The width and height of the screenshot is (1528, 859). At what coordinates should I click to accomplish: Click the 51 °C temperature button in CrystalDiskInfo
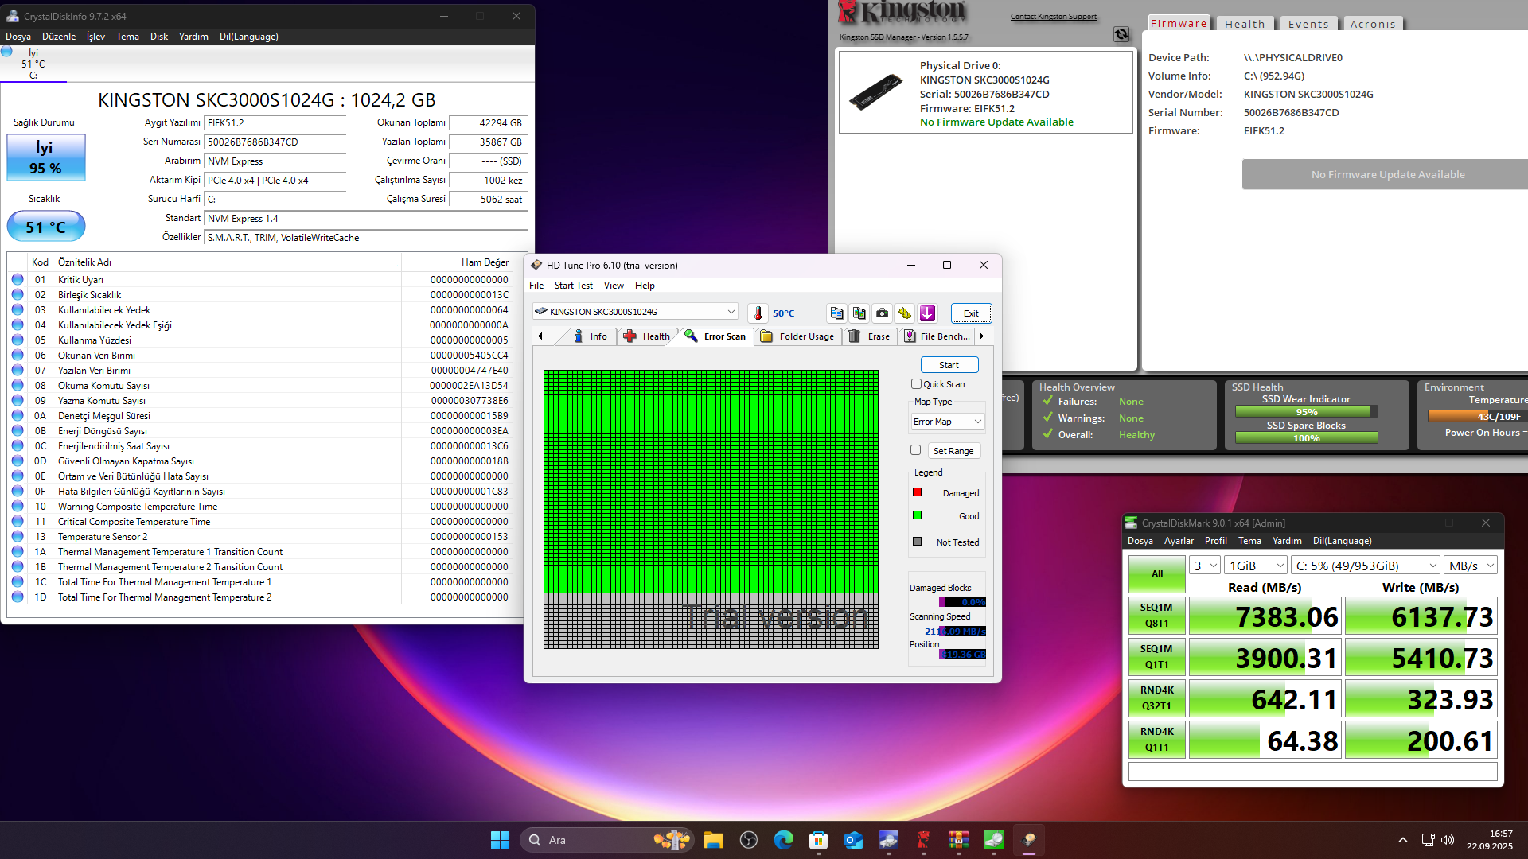tap(46, 227)
